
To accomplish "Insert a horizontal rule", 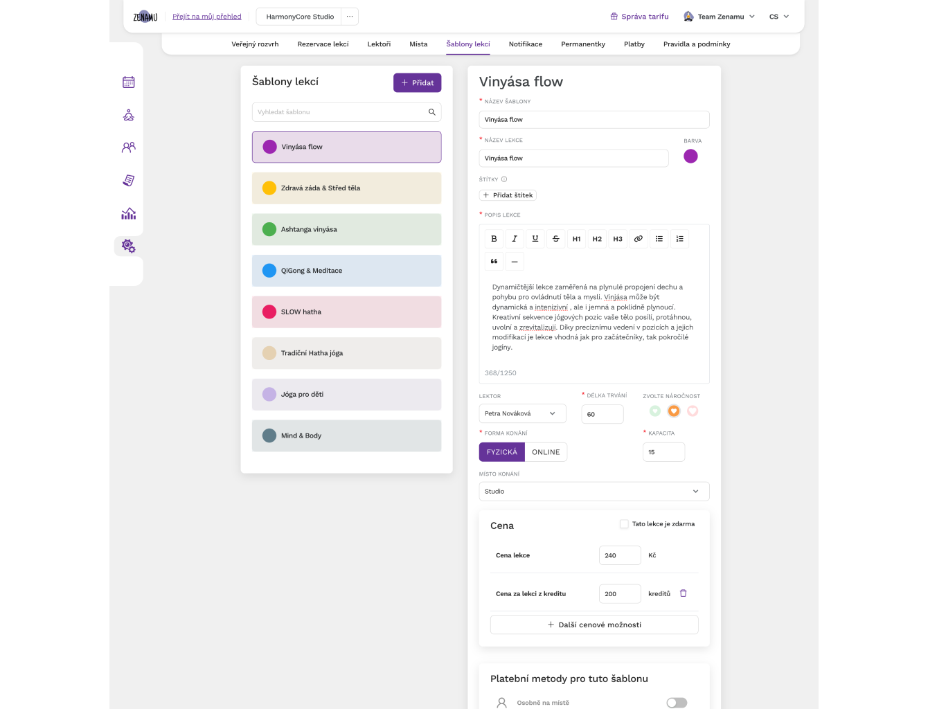I will (515, 262).
